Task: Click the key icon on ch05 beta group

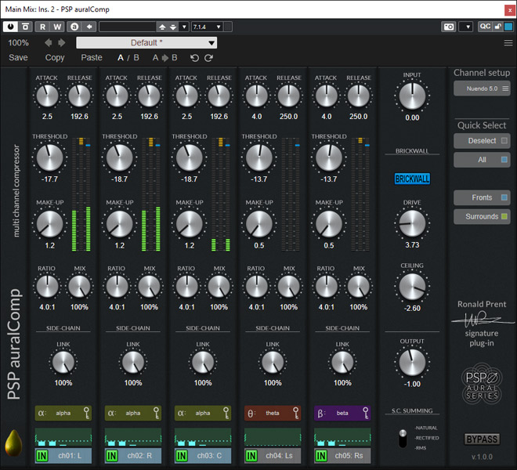Action: 367,413
